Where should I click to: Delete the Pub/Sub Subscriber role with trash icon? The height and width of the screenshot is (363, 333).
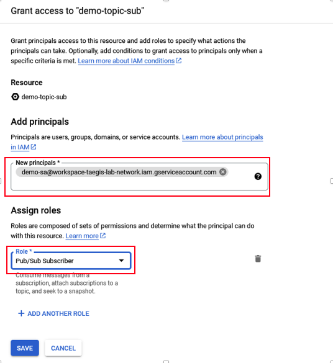[x=258, y=259]
